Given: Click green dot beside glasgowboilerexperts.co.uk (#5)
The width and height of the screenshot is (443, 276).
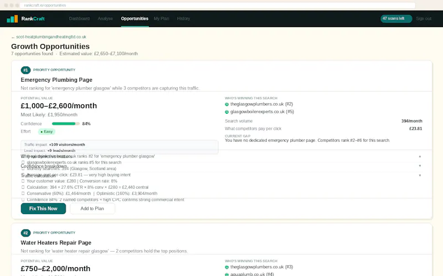Looking at the screenshot, I should pos(226,112).
